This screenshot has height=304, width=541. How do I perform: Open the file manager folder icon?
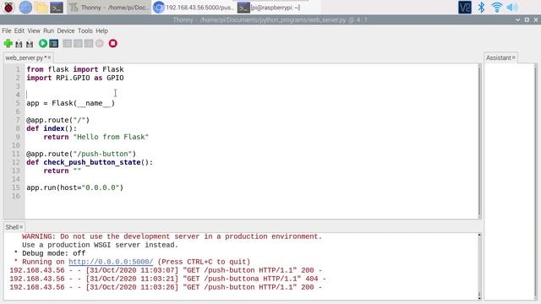point(41,7)
